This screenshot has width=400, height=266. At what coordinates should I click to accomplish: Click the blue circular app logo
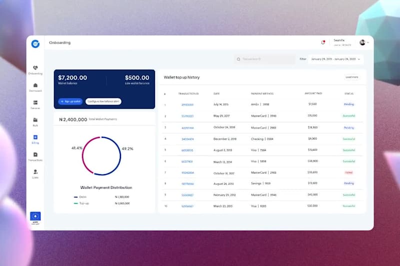click(35, 44)
